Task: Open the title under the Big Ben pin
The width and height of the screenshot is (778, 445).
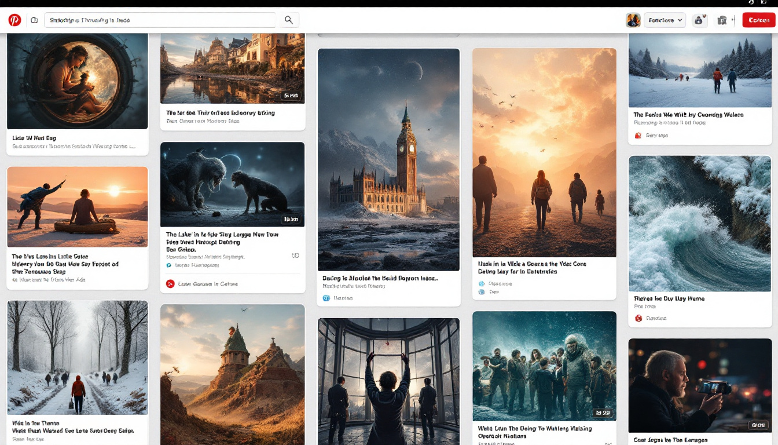Action: tap(380, 278)
